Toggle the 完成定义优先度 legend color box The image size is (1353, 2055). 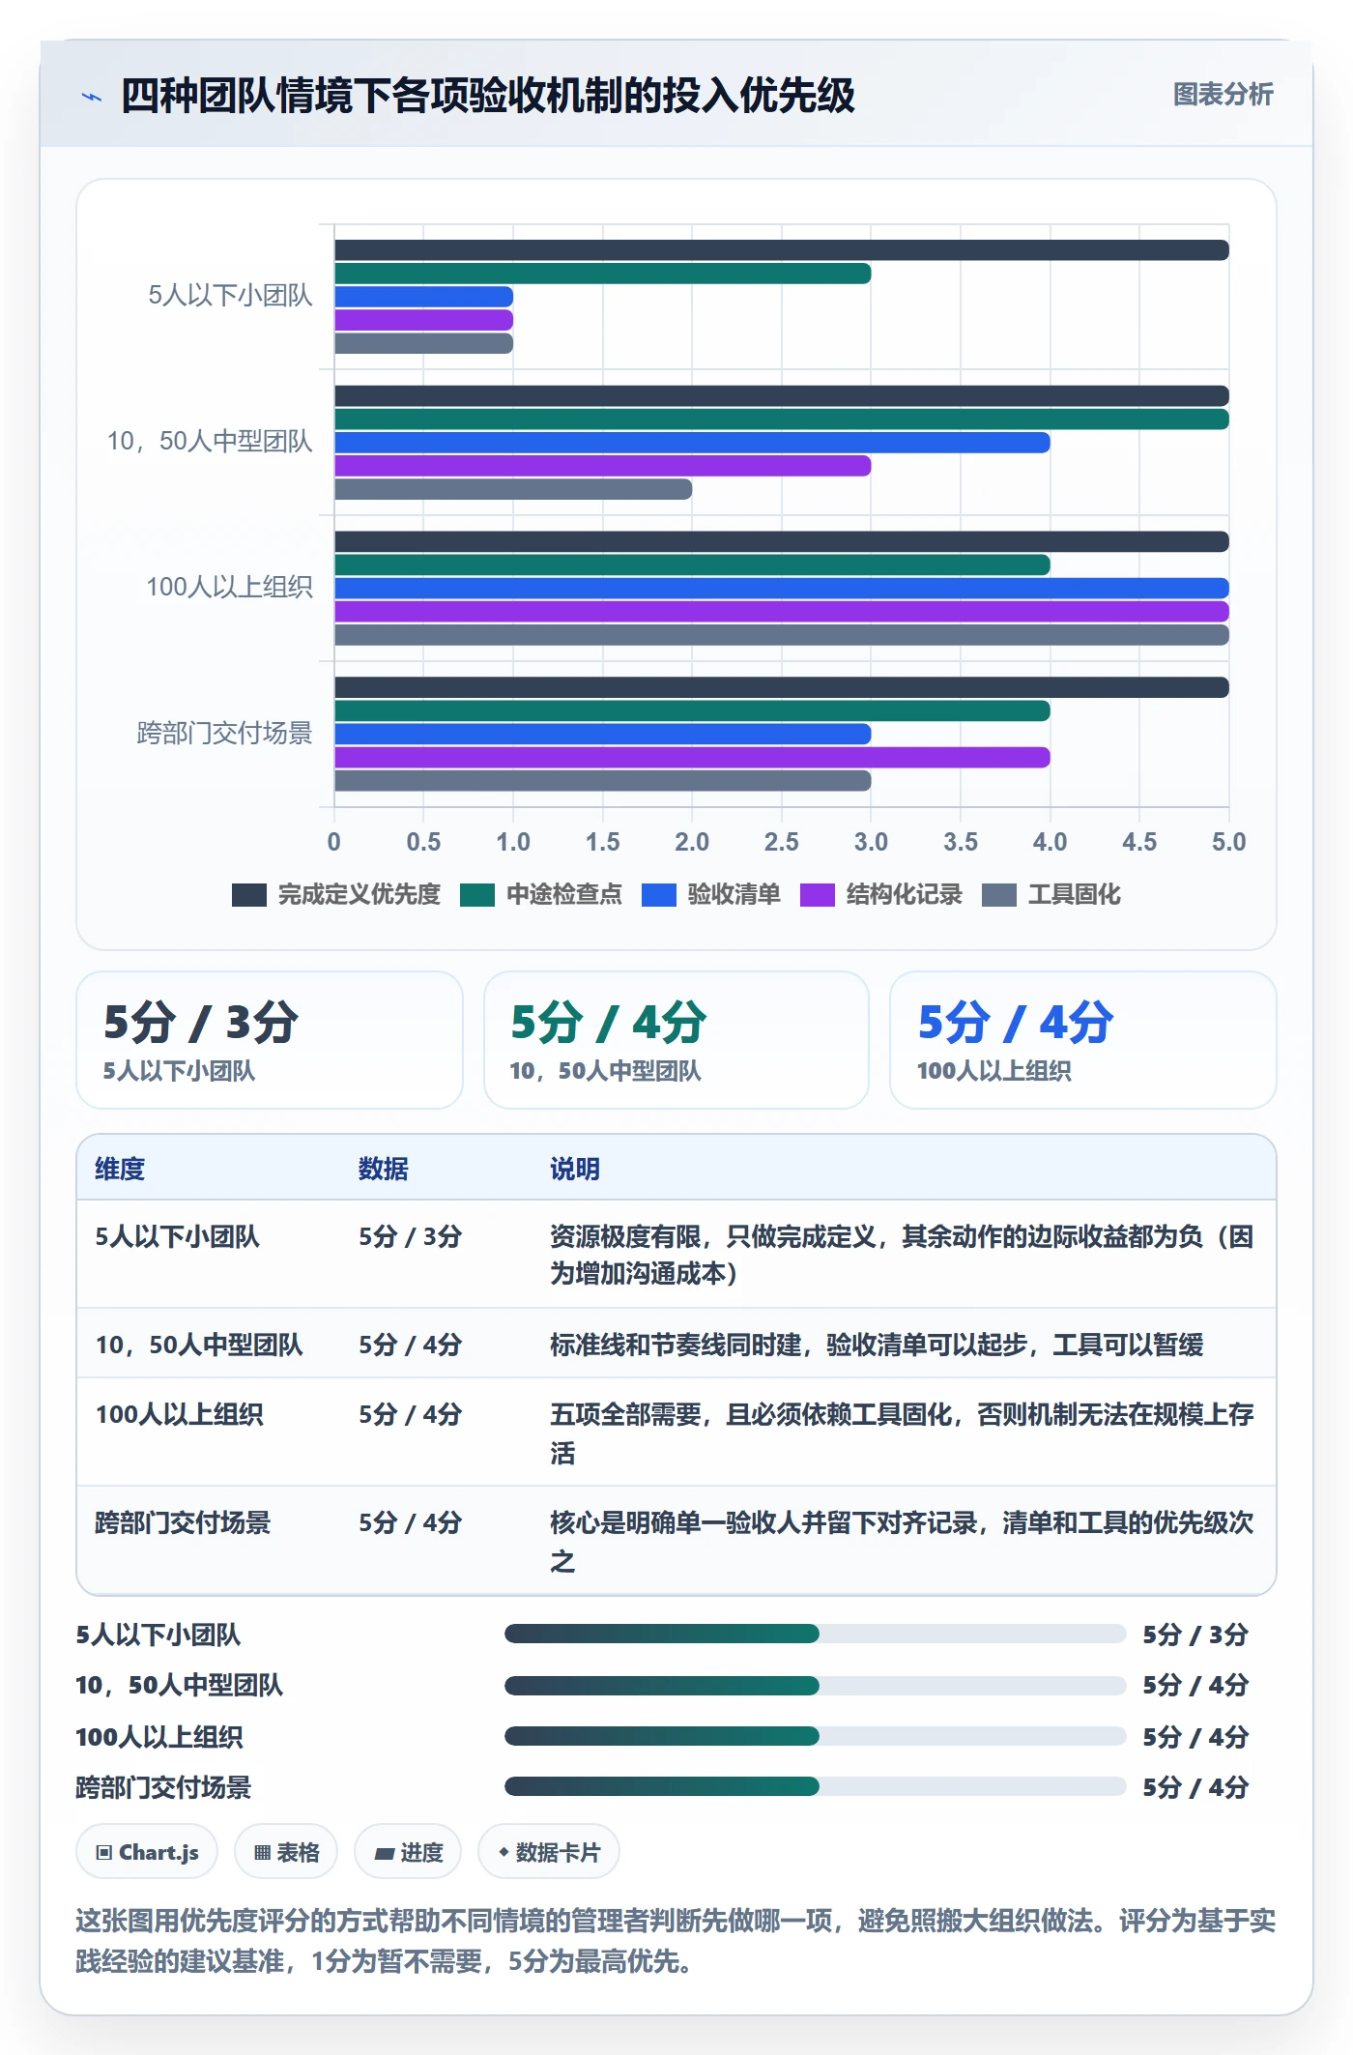249,895
